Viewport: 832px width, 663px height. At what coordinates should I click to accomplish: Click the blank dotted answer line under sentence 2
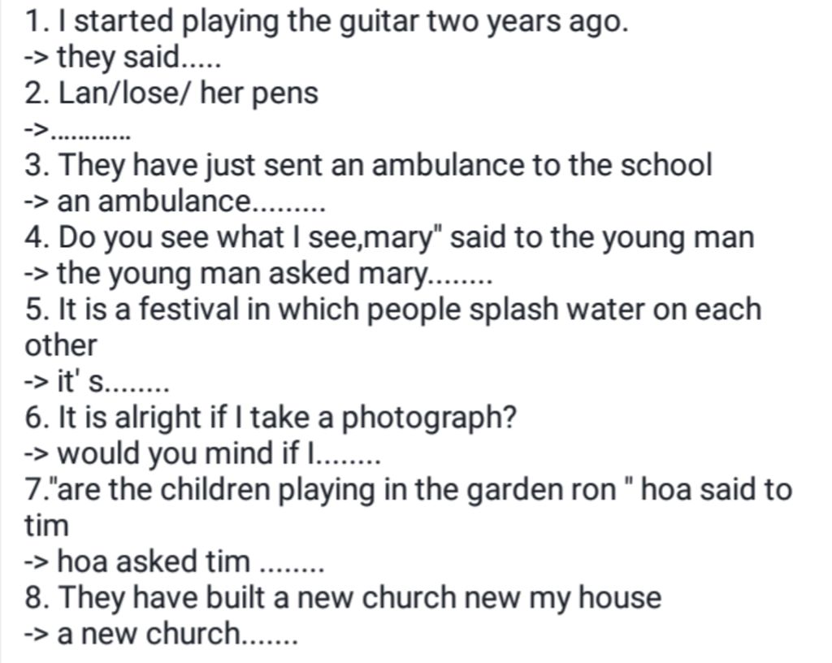(77, 131)
